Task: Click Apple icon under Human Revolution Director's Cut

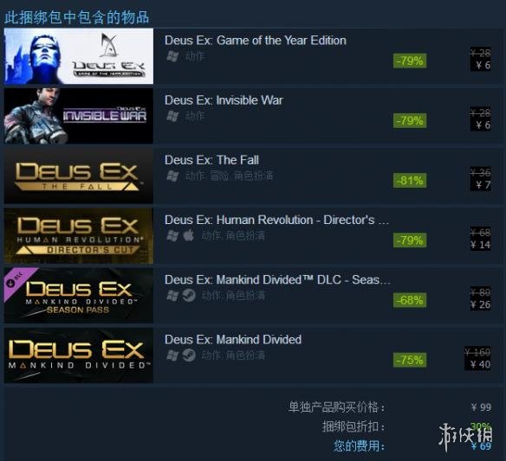Action: click(189, 235)
